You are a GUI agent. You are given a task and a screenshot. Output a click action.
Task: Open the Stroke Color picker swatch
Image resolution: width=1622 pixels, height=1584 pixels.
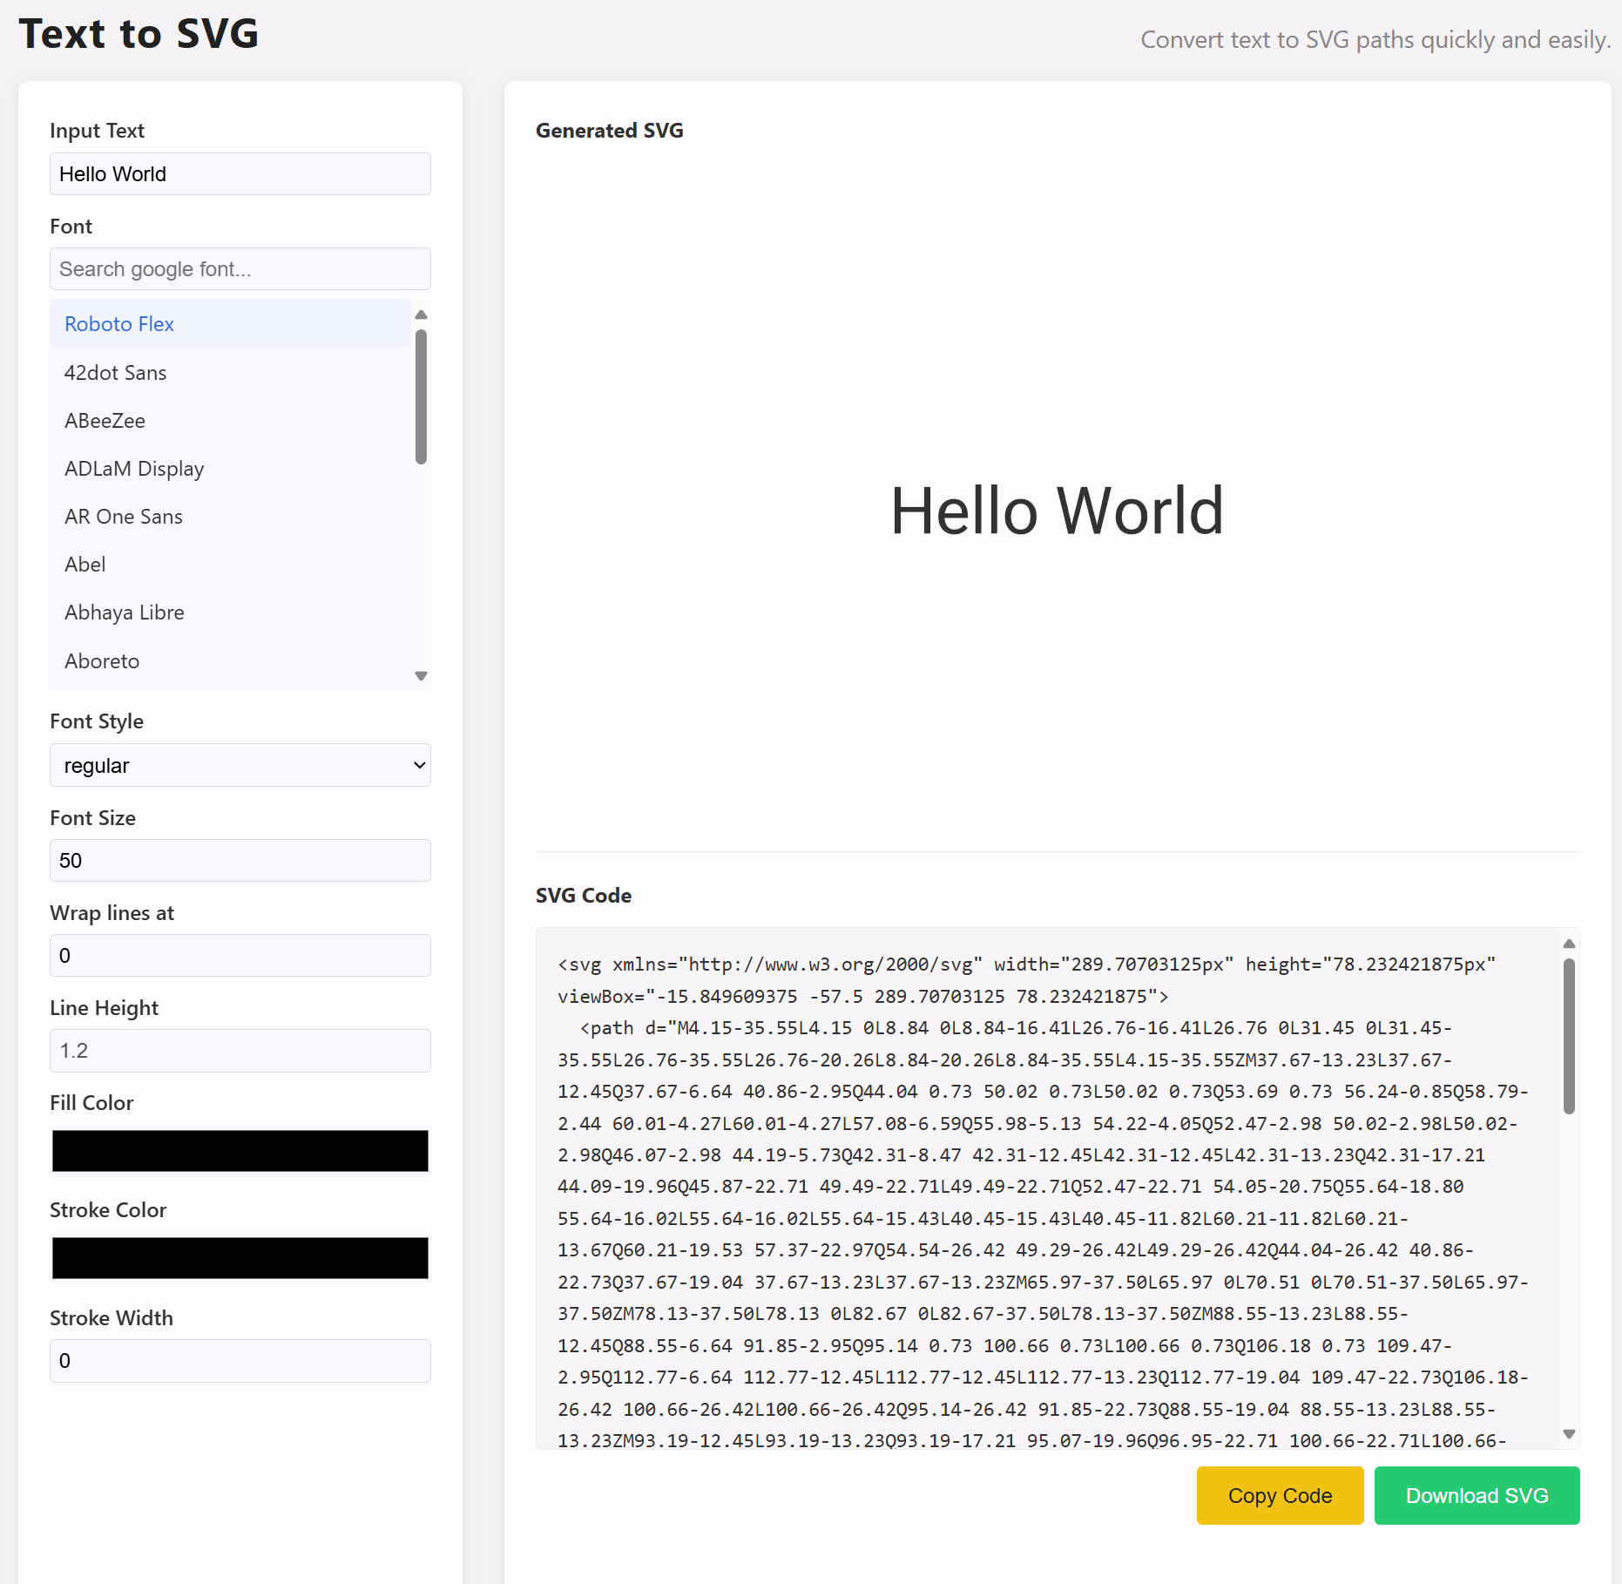point(240,1258)
